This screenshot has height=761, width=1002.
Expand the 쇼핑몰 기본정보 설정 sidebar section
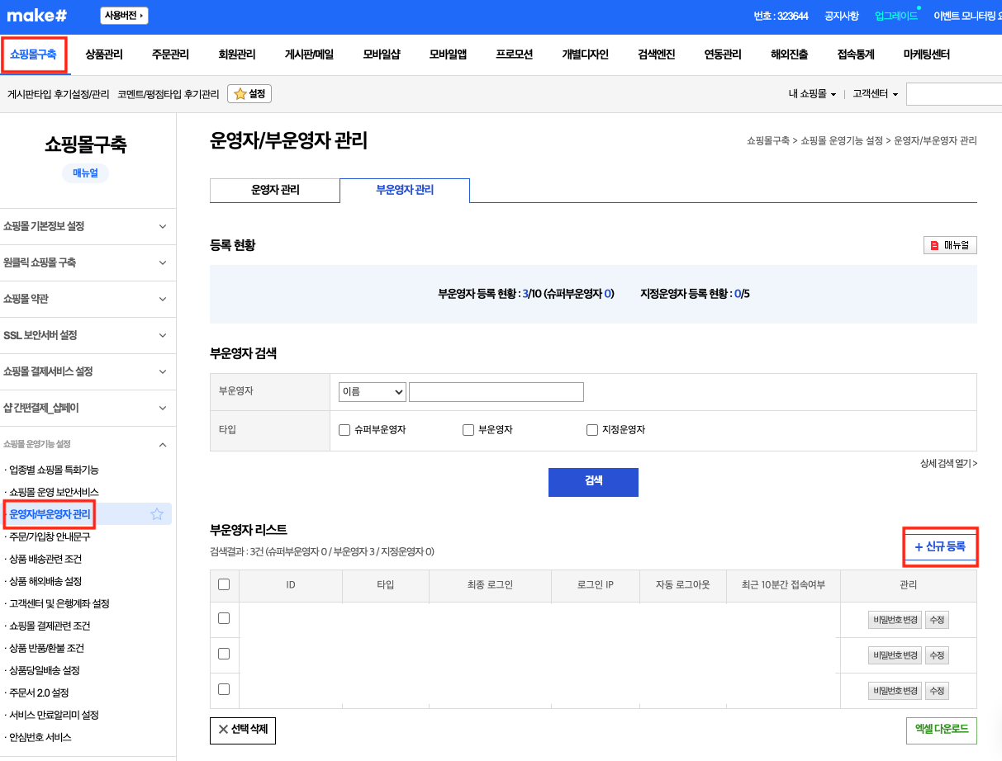pyautogui.click(x=86, y=226)
